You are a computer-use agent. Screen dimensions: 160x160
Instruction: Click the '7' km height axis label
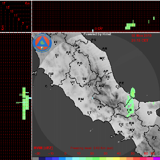pyautogui.click(x=23, y=23)
